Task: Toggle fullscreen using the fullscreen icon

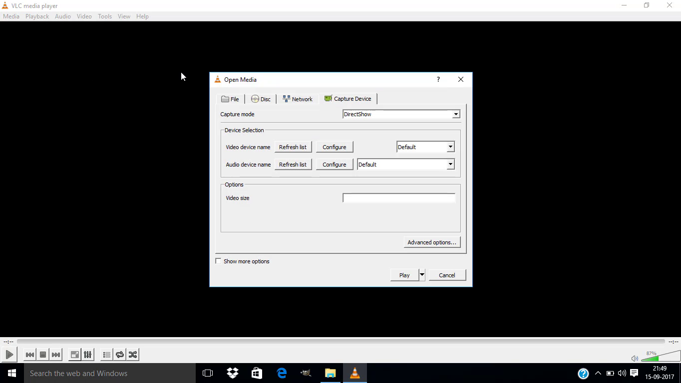Action: point(74,355)
